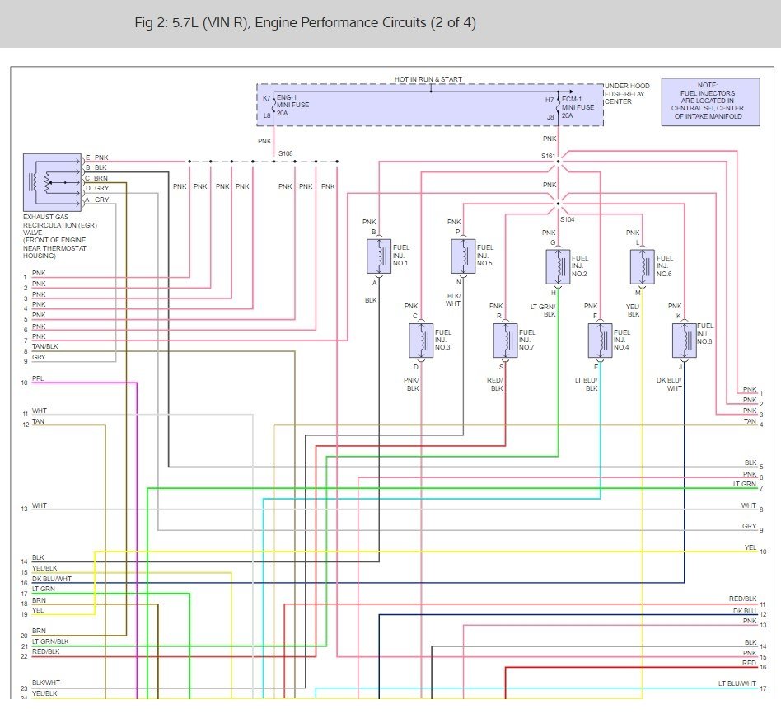781x714 pixels.
Task: Click the YEL/BLK label under injector No.6
Action: 633,311
